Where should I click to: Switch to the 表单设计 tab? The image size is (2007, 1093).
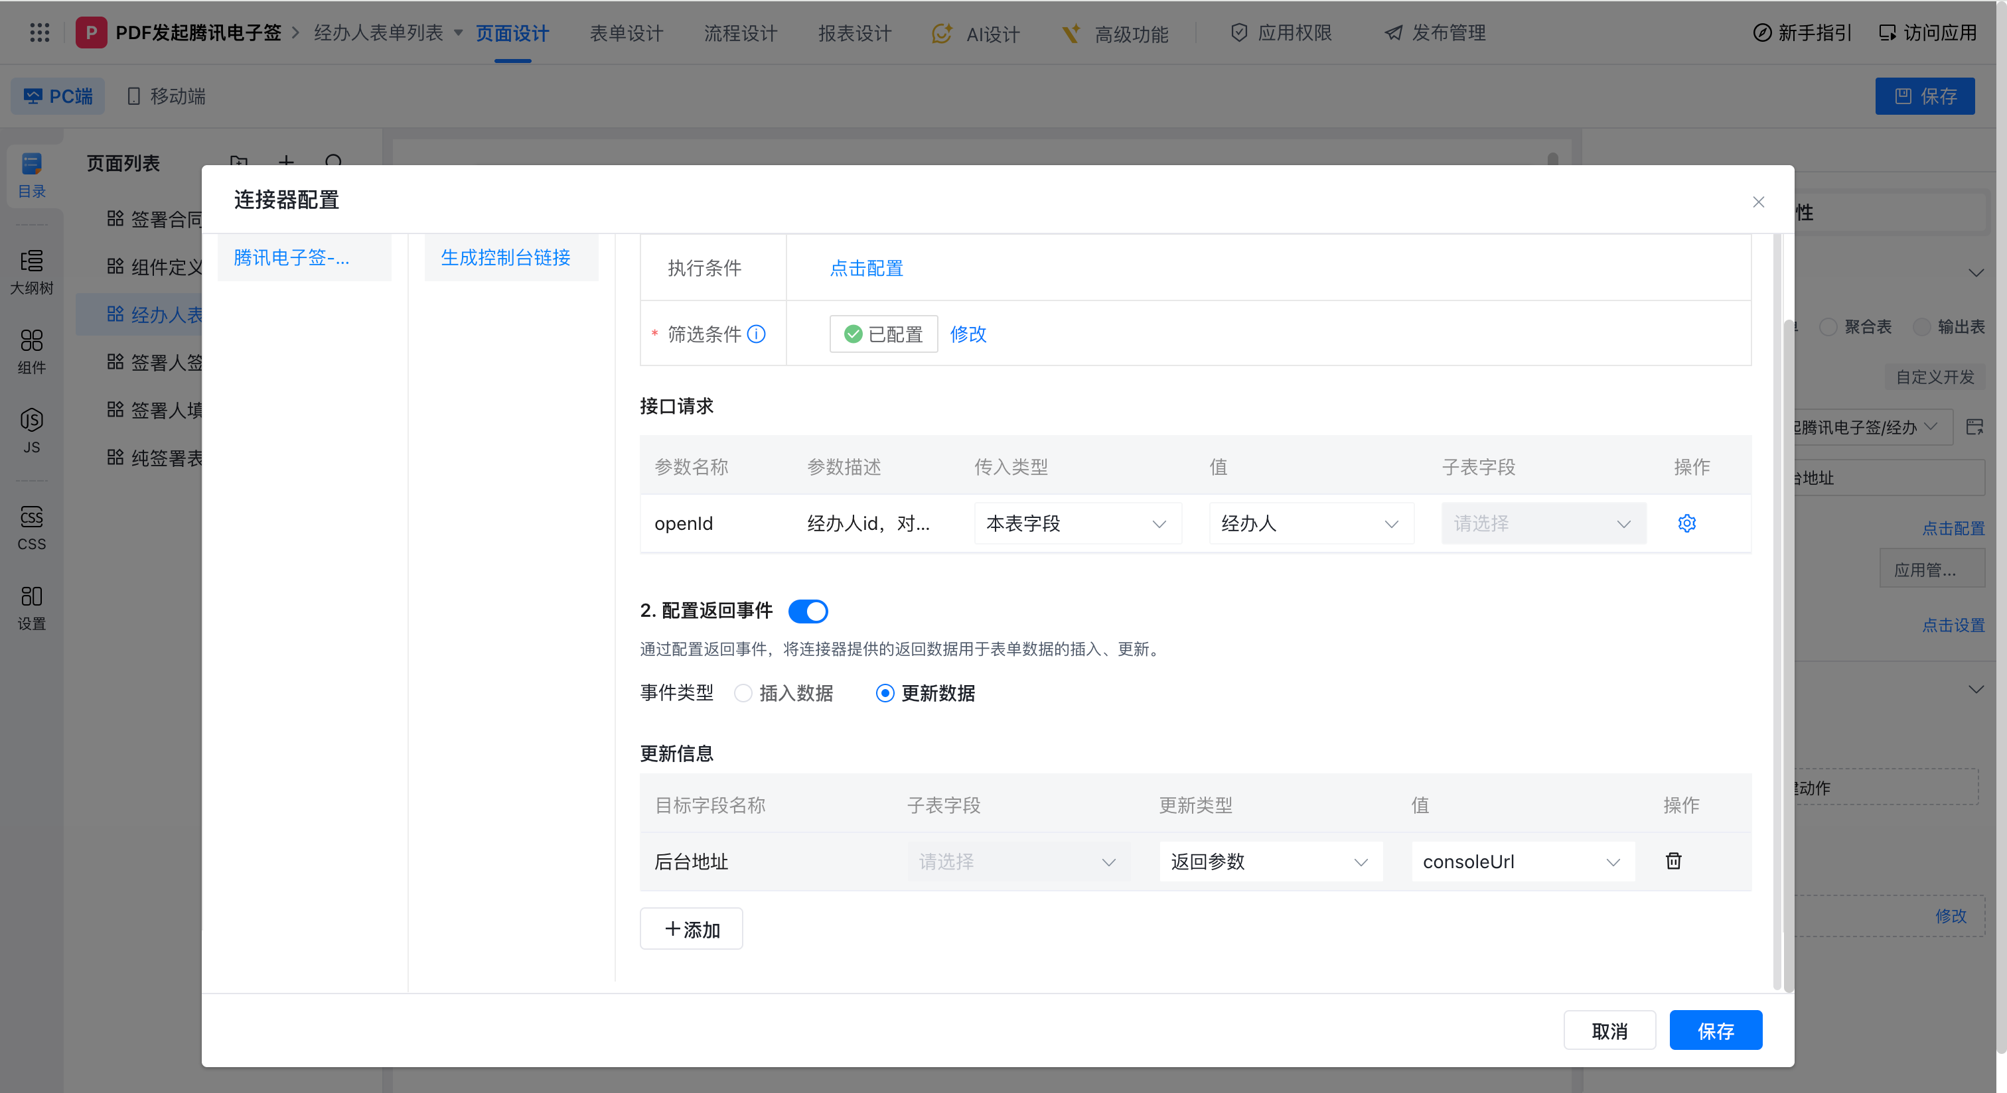pos(626,32)
